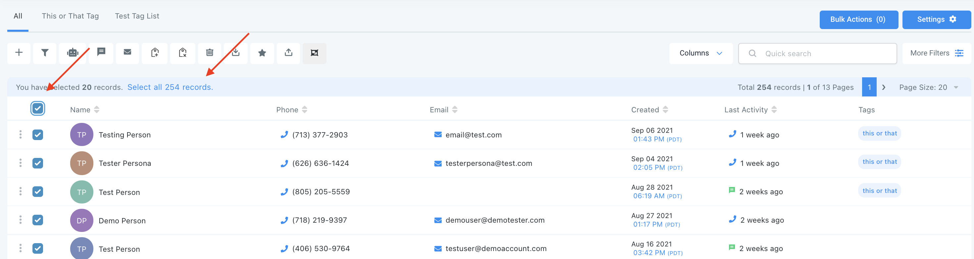Switch to This or That Tag tab

[x=70, y=16]
